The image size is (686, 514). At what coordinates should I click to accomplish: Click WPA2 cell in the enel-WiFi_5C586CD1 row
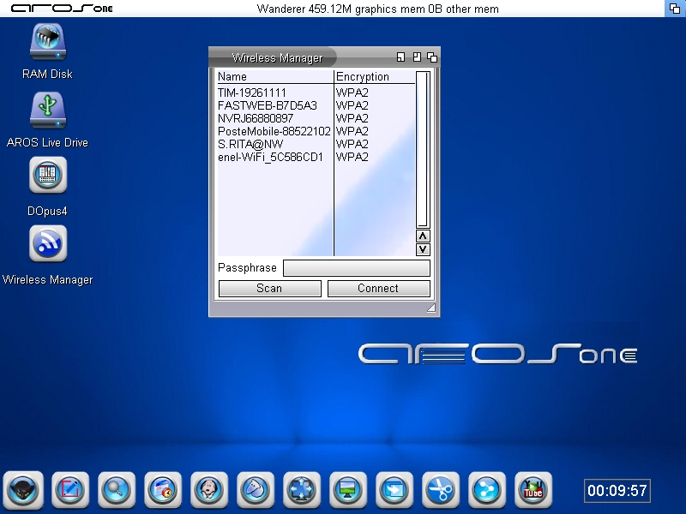pyautogui.click(x=352, y=157)
